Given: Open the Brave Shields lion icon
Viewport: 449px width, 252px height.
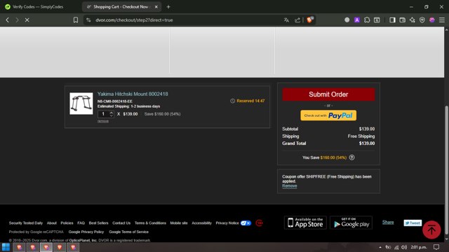Looking at the screenshot, I should [x=310, y=20].
